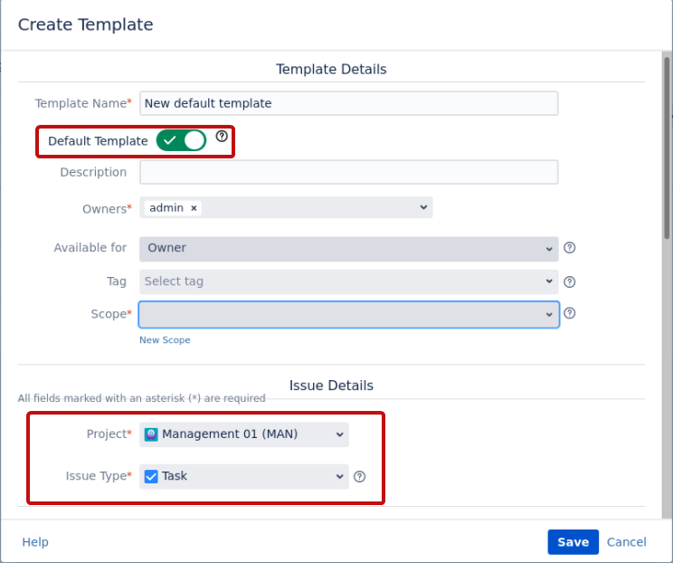Viewport: 673px width, 563px height.
Task: Click the New Scope link
Action: click(x=165, y=340)
